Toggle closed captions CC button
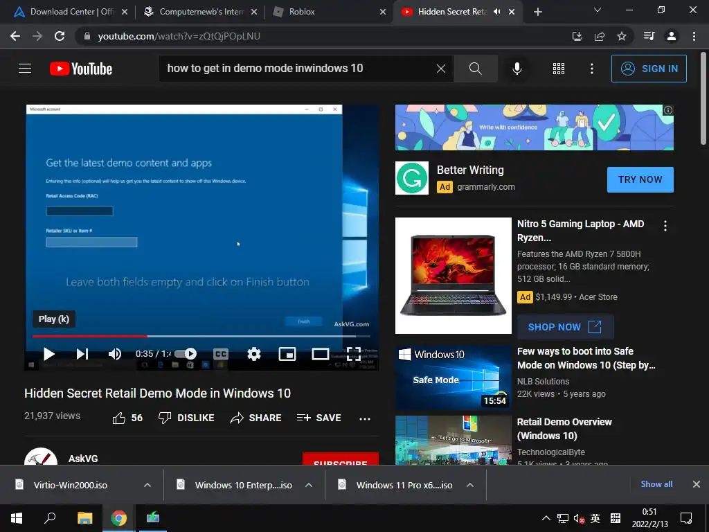Screen dimensions: 709x532 click(x=221, y=354)
